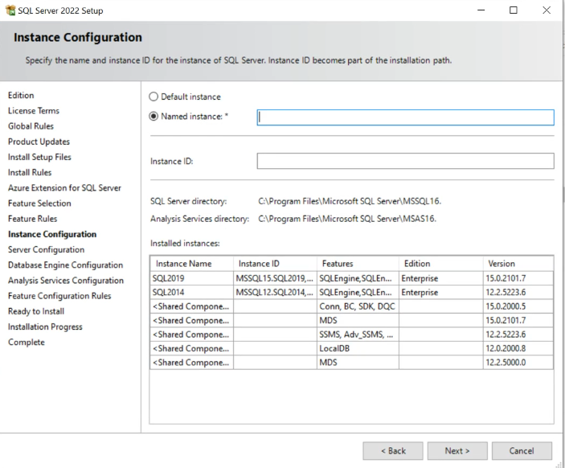Cancel the SQL Server setup
This screenshot has height=468, width=565.
[x=522, y=450]
